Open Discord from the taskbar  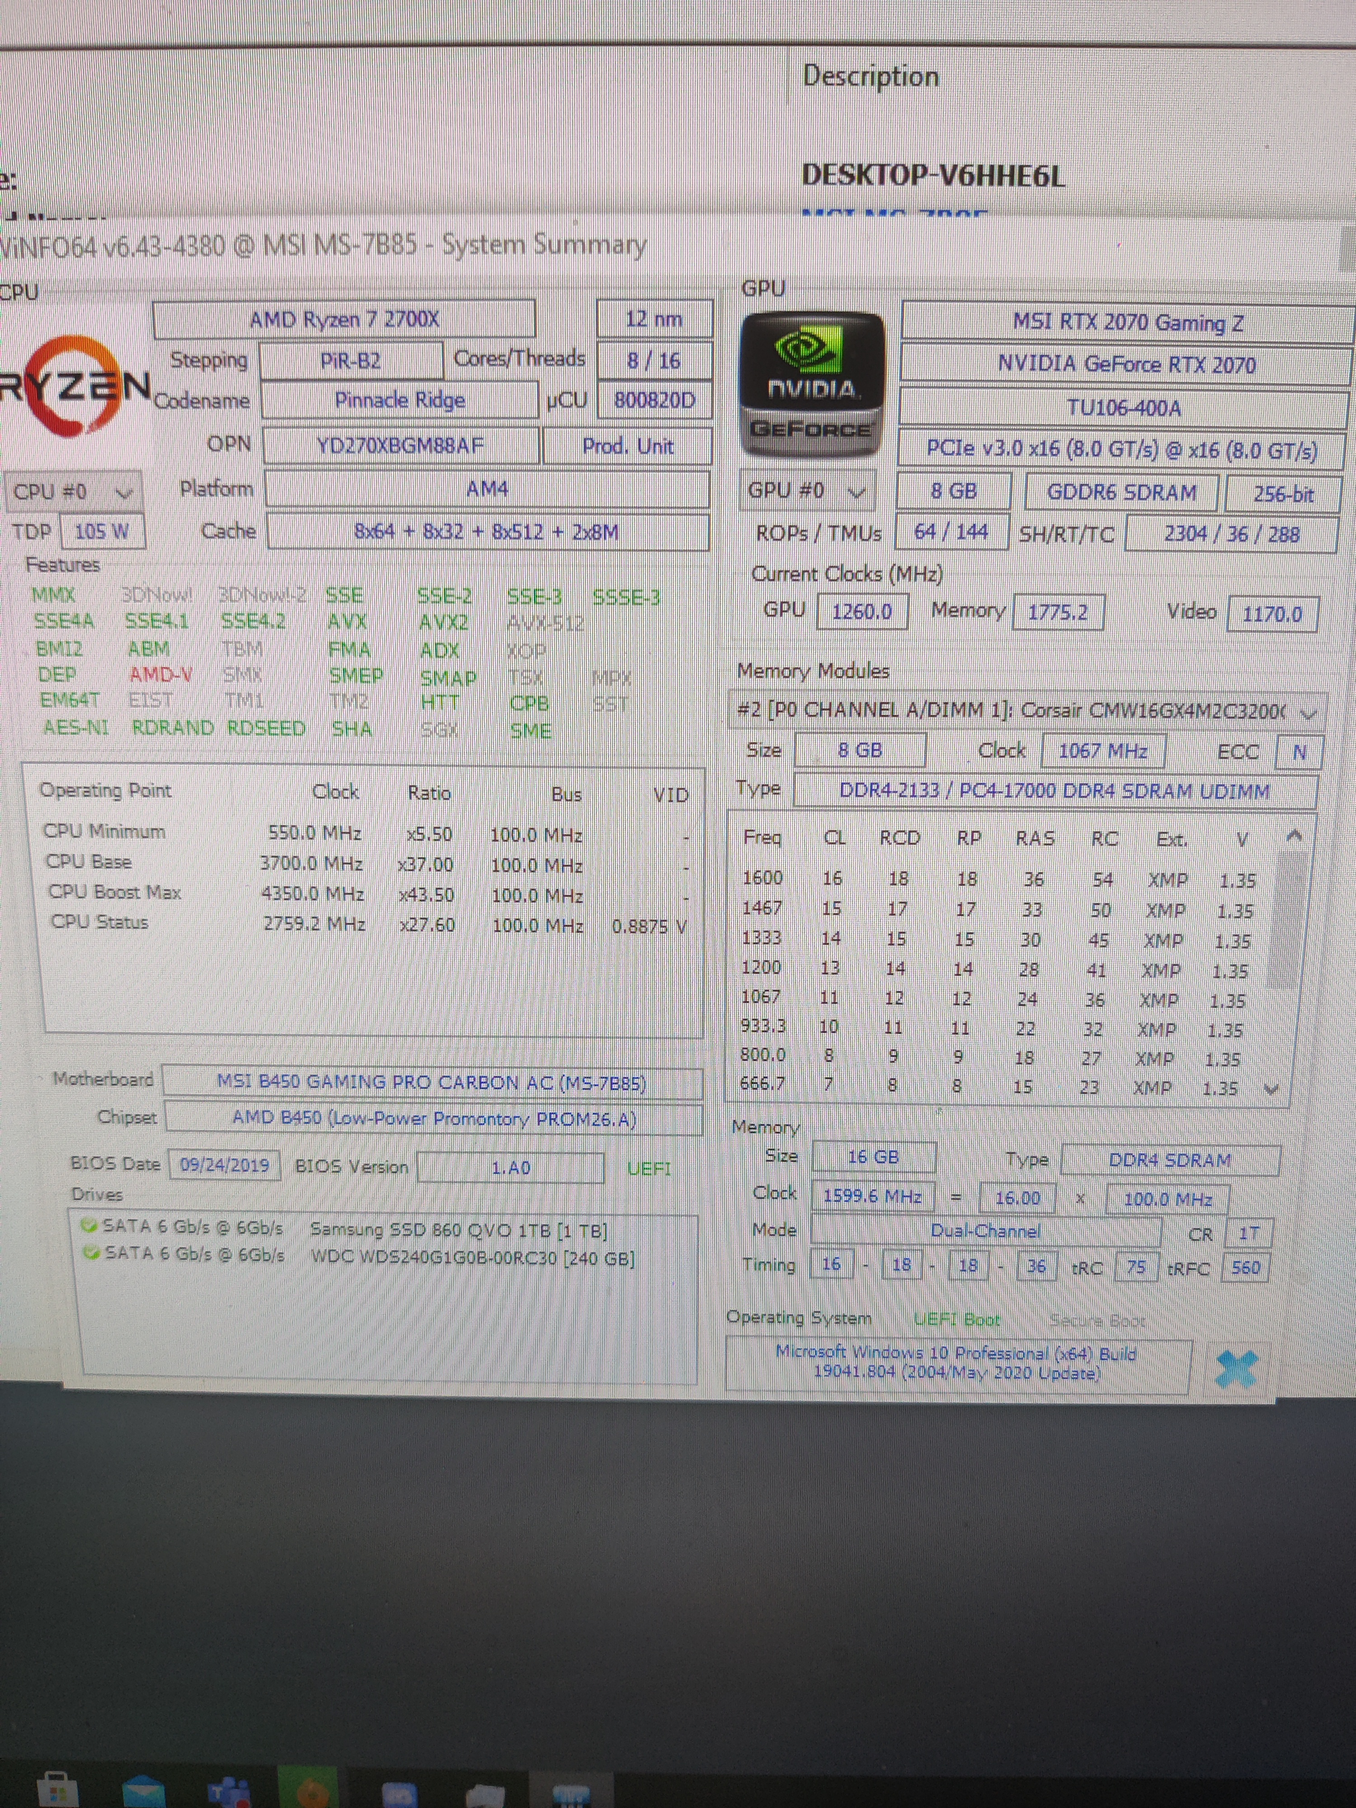tap(400, 1795)
